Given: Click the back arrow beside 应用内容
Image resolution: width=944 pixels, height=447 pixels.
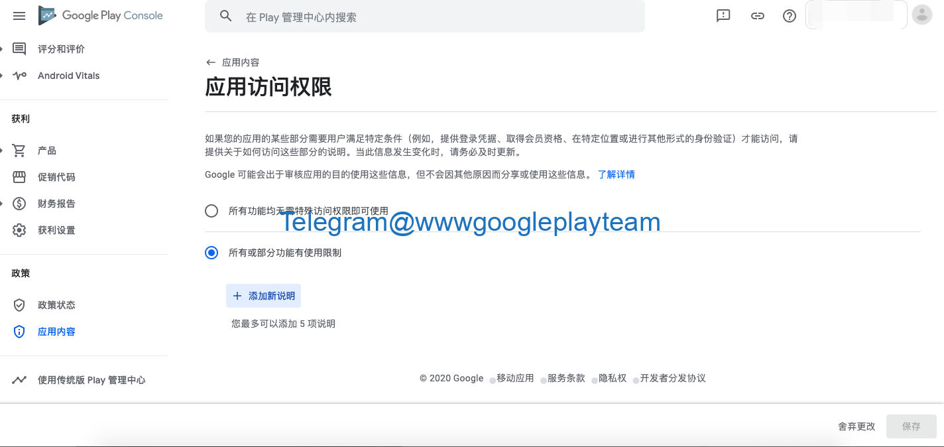Looking at the screenshot, I should point(211,62).
